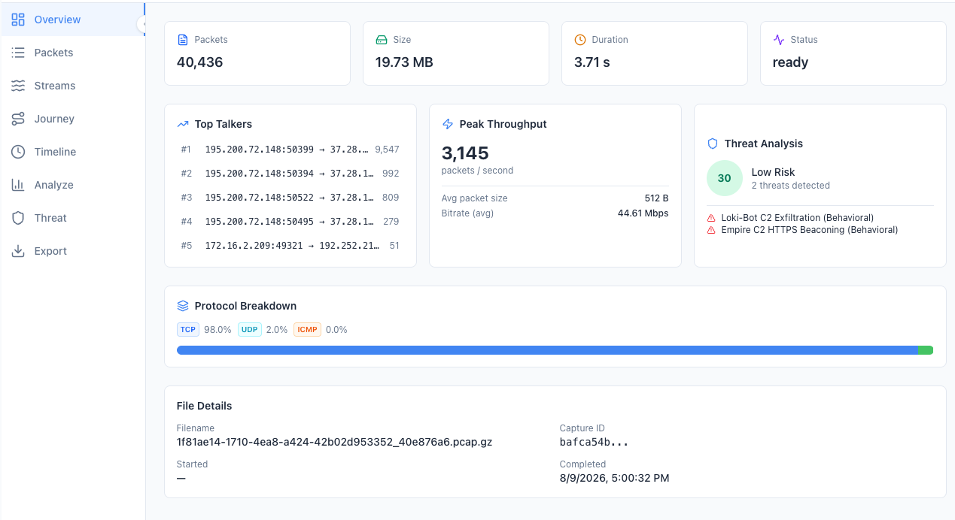This screenshot has width=955, height=520.
Task: Select top talker #2 with 992 packets
Action: [290, 174]
